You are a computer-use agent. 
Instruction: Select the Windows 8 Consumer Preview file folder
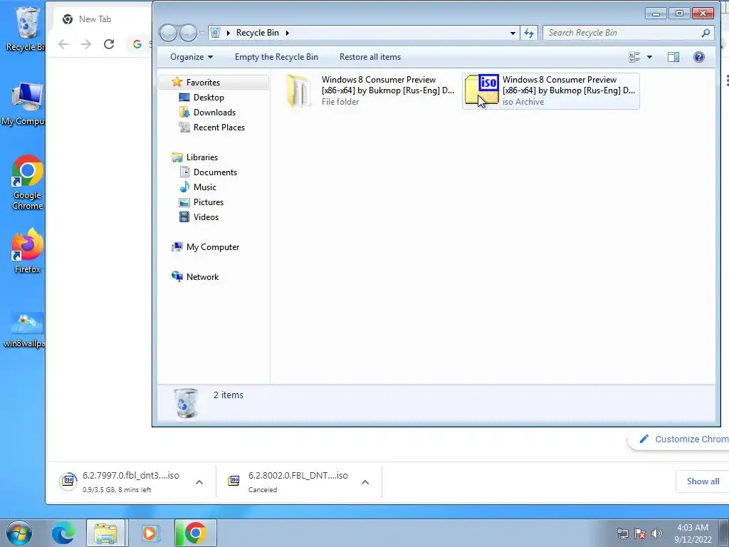369,90
